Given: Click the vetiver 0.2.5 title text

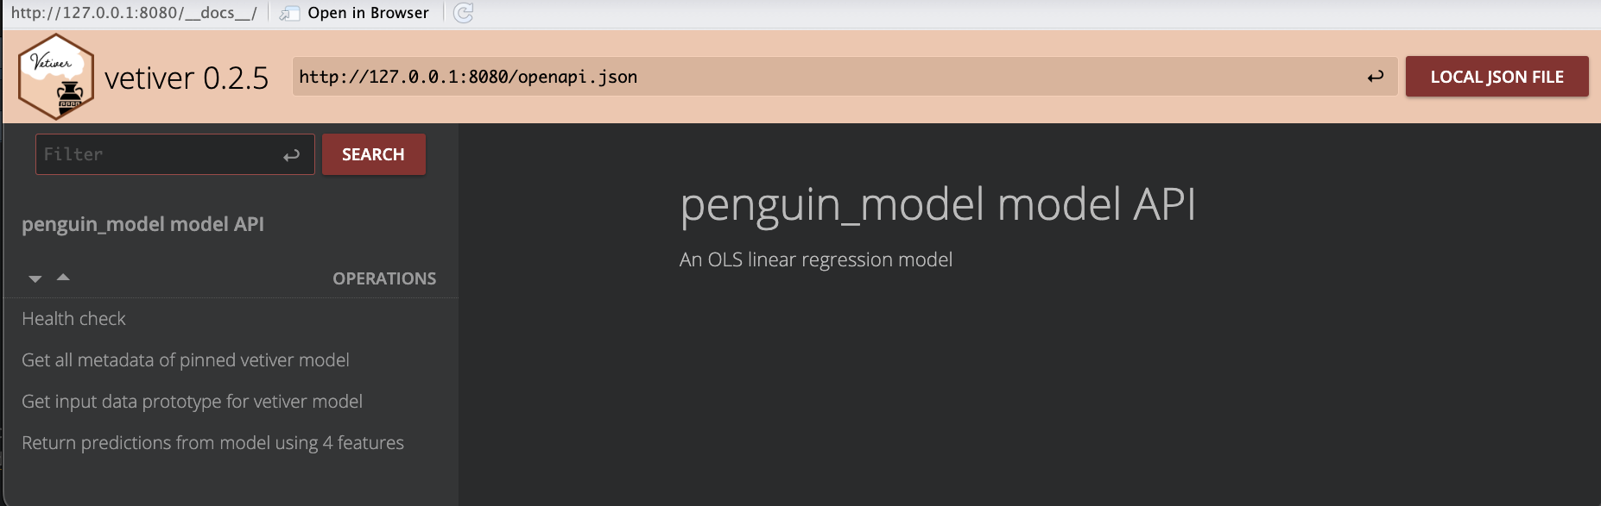Looking at the screenshot, I should pyautogui.click(x=187, y=78).
